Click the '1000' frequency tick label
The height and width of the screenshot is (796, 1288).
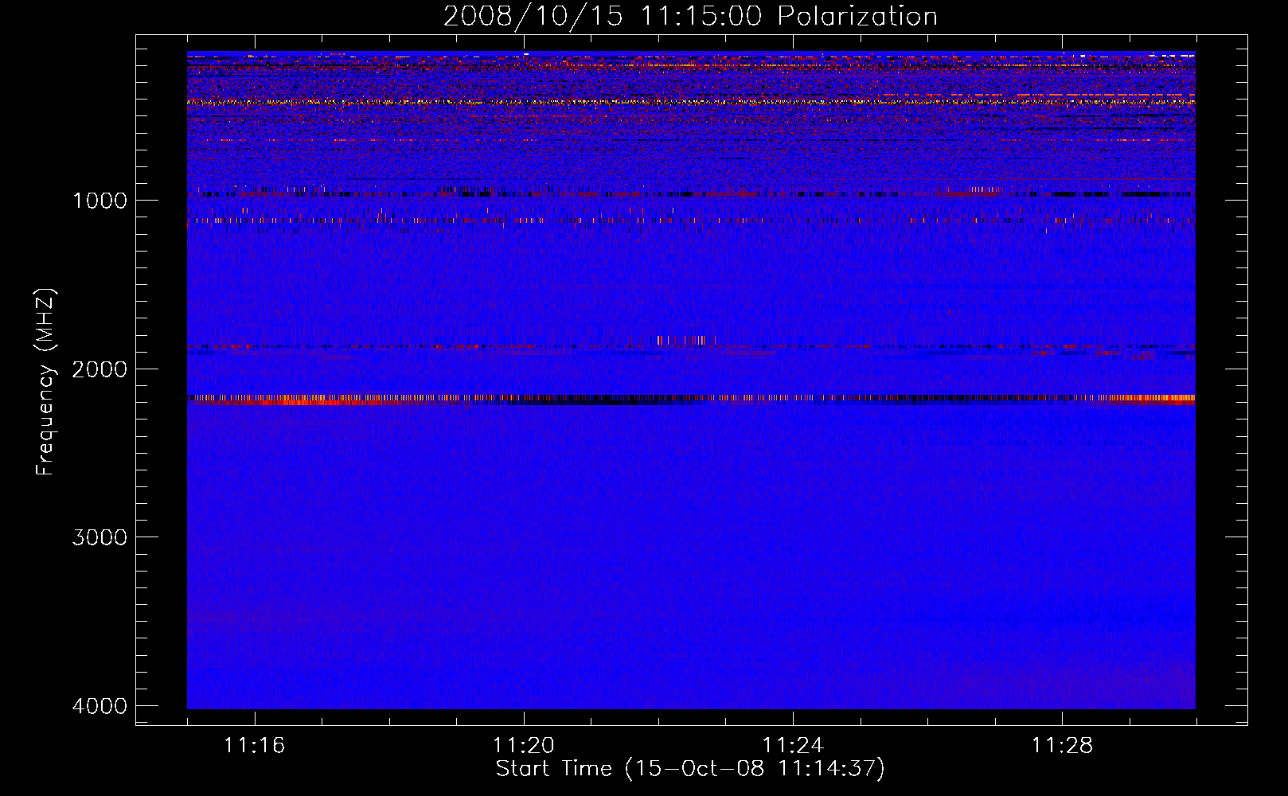pyautogui.click(x=100, y=200)
